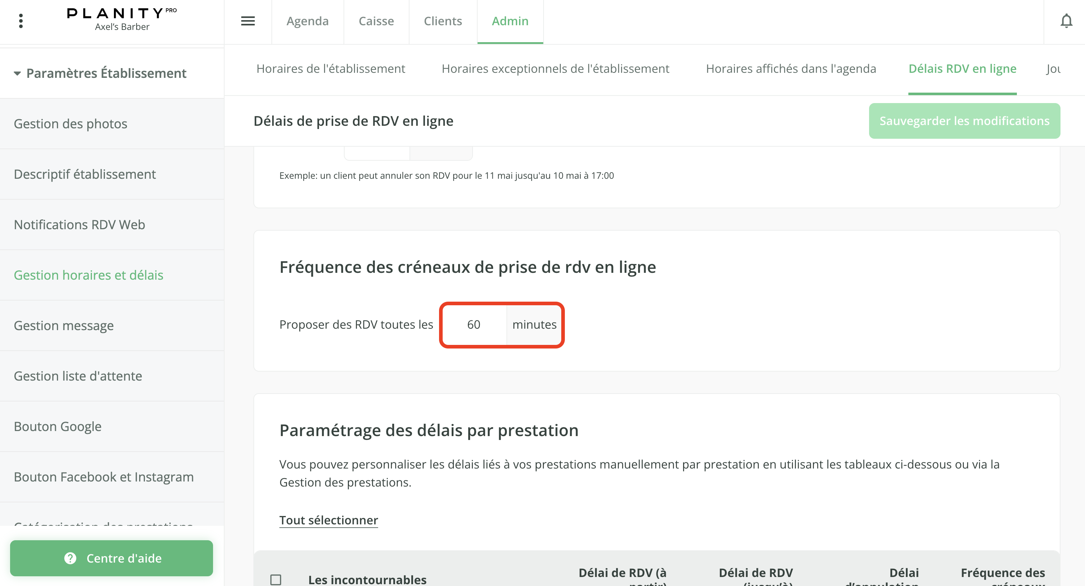Open Gestion liste d'attente
Viewport: 1085px width, 586px height.
[78, 376]
